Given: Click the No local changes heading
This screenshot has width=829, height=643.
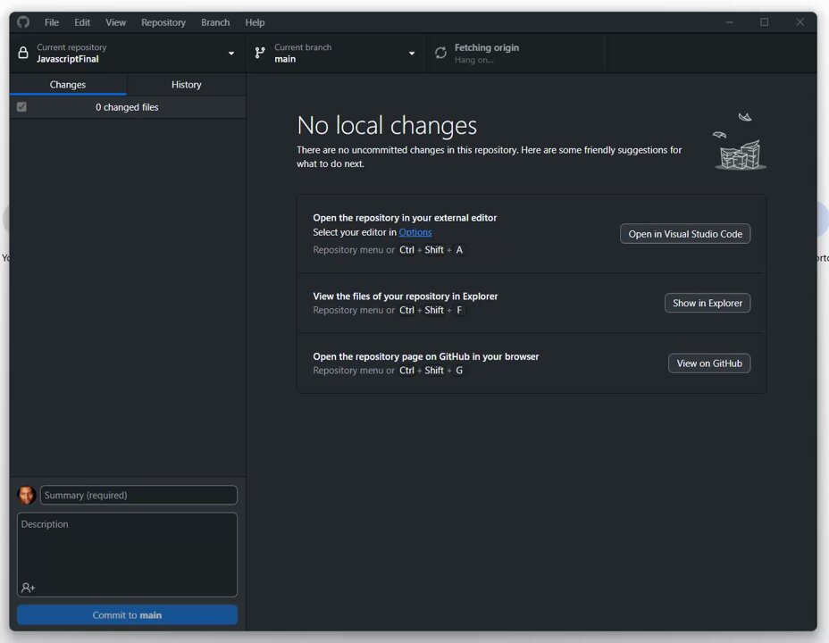Looking at the screenshot, I should (x=387, y=125).
